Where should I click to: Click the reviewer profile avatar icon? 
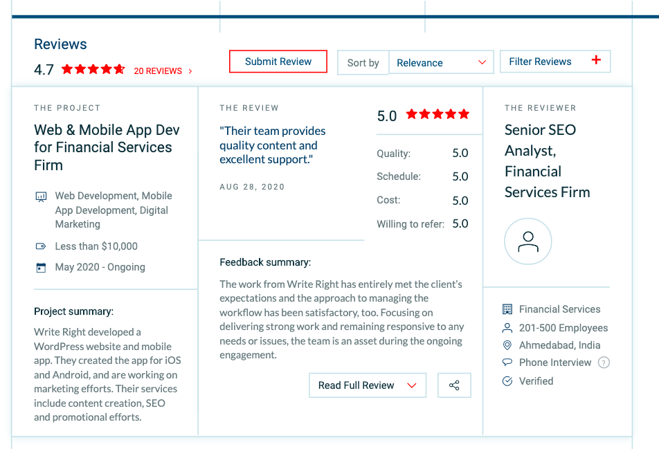click(528, 241)
